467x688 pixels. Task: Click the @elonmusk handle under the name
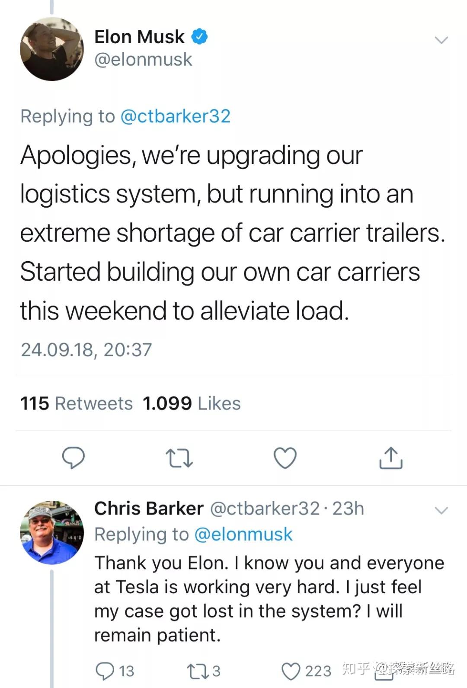click(x=143, y=60)
